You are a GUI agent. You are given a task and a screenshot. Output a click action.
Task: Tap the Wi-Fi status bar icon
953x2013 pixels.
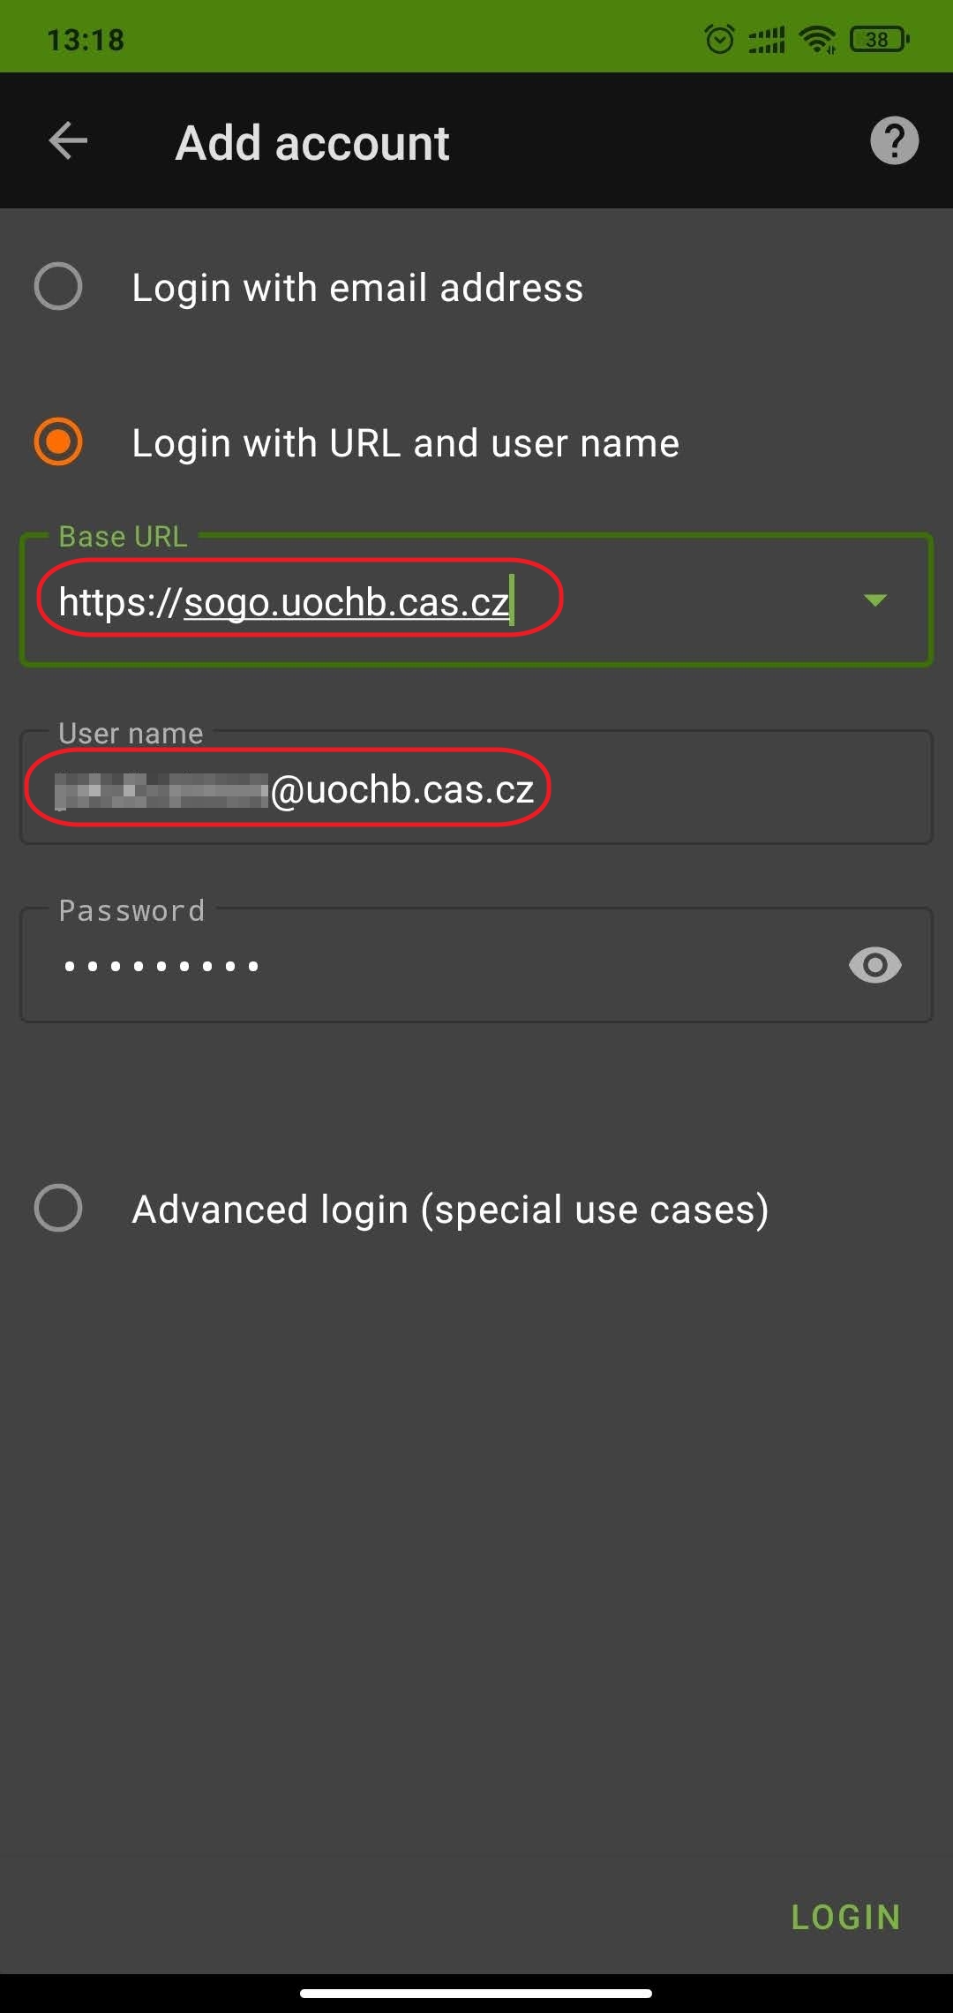[817, 39]
